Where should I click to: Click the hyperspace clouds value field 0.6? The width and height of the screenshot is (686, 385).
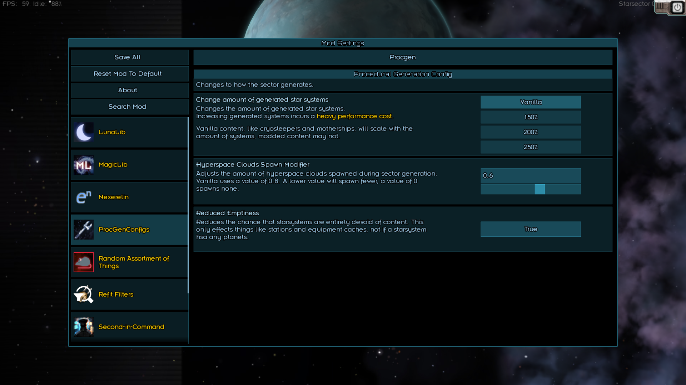pyautogui.click(x=531, y=176)
